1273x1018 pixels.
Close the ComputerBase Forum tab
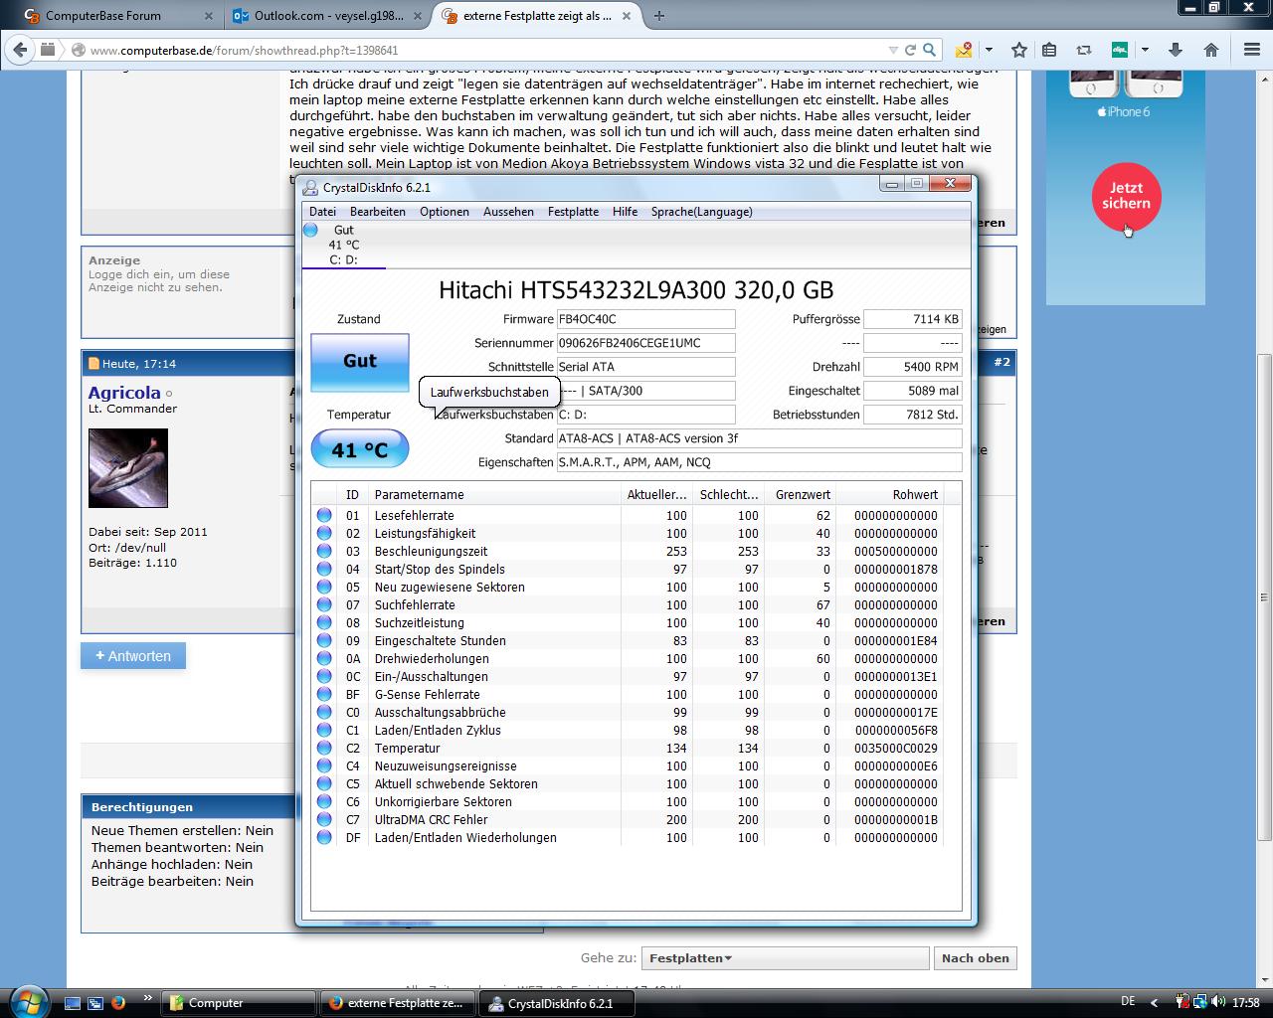(x=208, y=16)
